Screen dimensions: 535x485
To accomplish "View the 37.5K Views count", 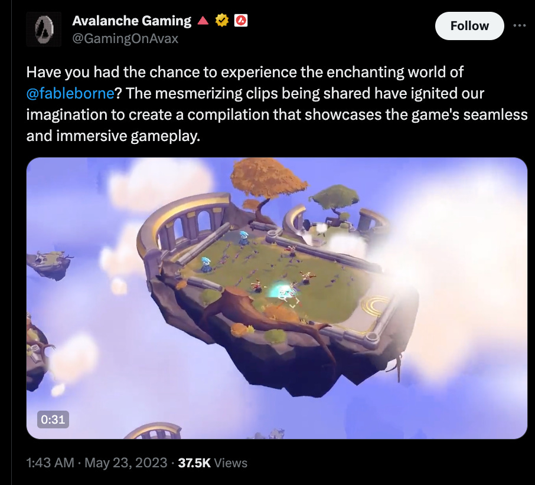I will click(x=213, y=463).
